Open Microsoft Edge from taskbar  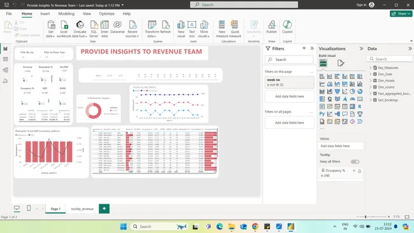pyautogui.click(x=220, y=227)
